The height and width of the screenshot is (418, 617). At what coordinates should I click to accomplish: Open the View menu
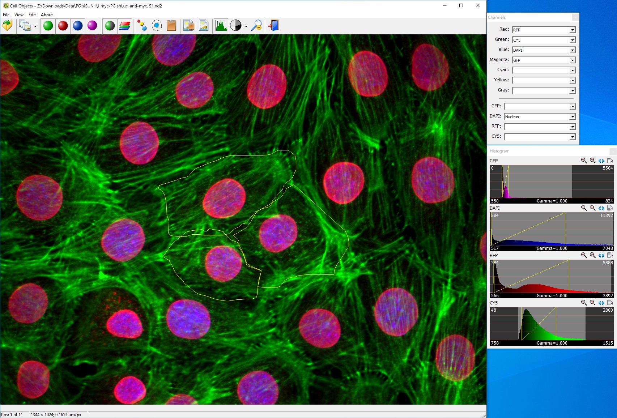19,15
